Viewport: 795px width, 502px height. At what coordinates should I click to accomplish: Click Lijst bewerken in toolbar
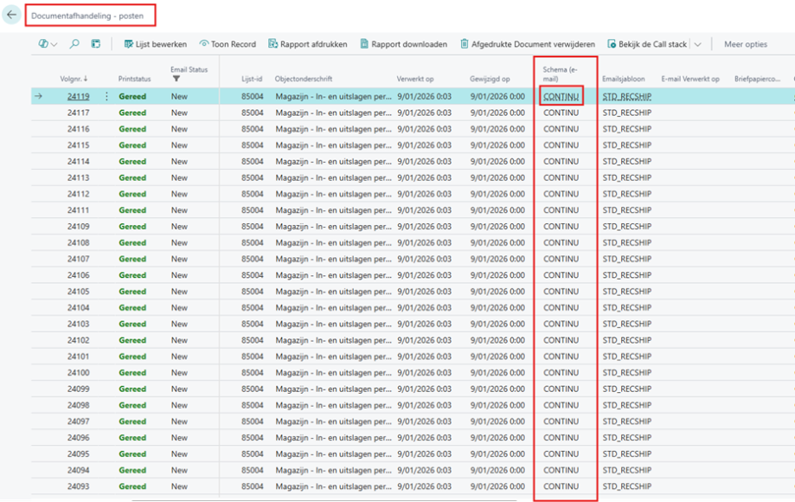pyautogui.click(x=155, y=44)
